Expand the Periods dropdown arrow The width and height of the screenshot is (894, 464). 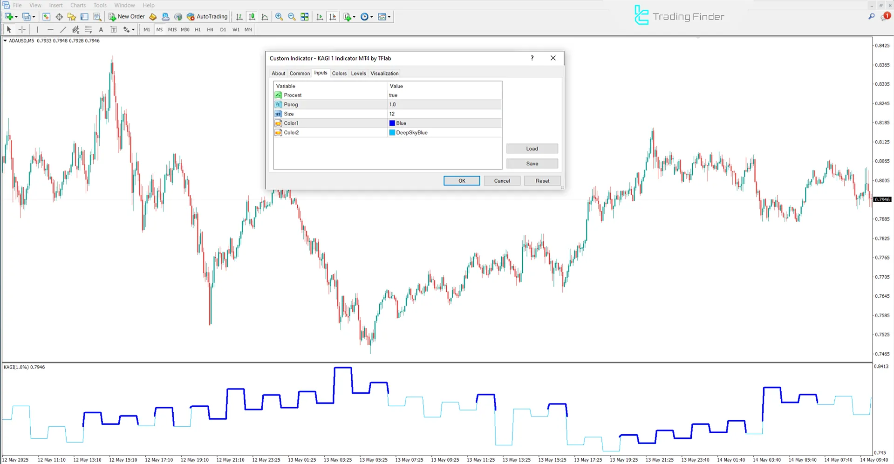371,16
